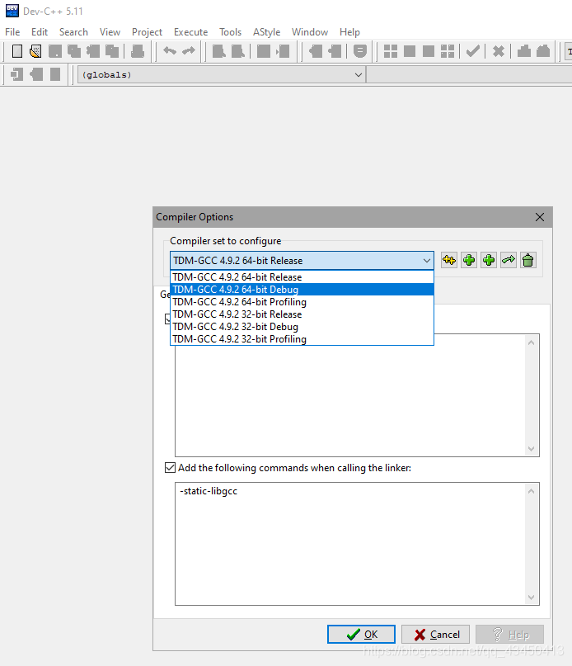Image resolution: width=572 pixels, height=666 pixels.
Task: Click the green arrow rename compiler set icon
Action: tap(509, 260)
